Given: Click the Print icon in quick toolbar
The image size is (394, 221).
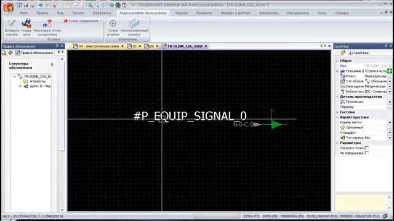Looking at the screenshot, I should (33, 5).
